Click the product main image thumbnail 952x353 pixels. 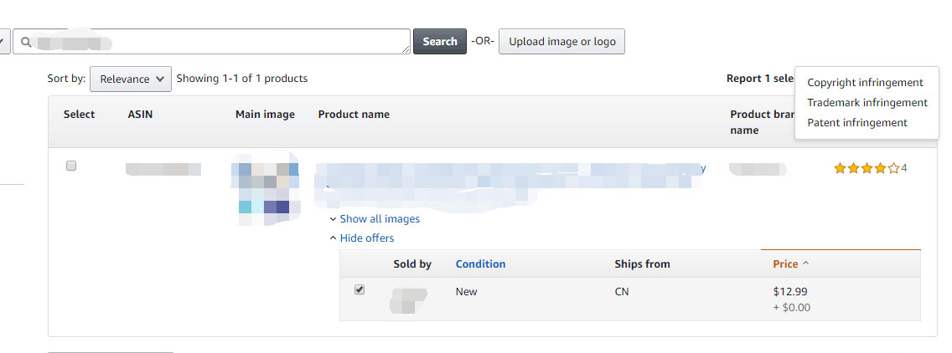click(264, 188)
